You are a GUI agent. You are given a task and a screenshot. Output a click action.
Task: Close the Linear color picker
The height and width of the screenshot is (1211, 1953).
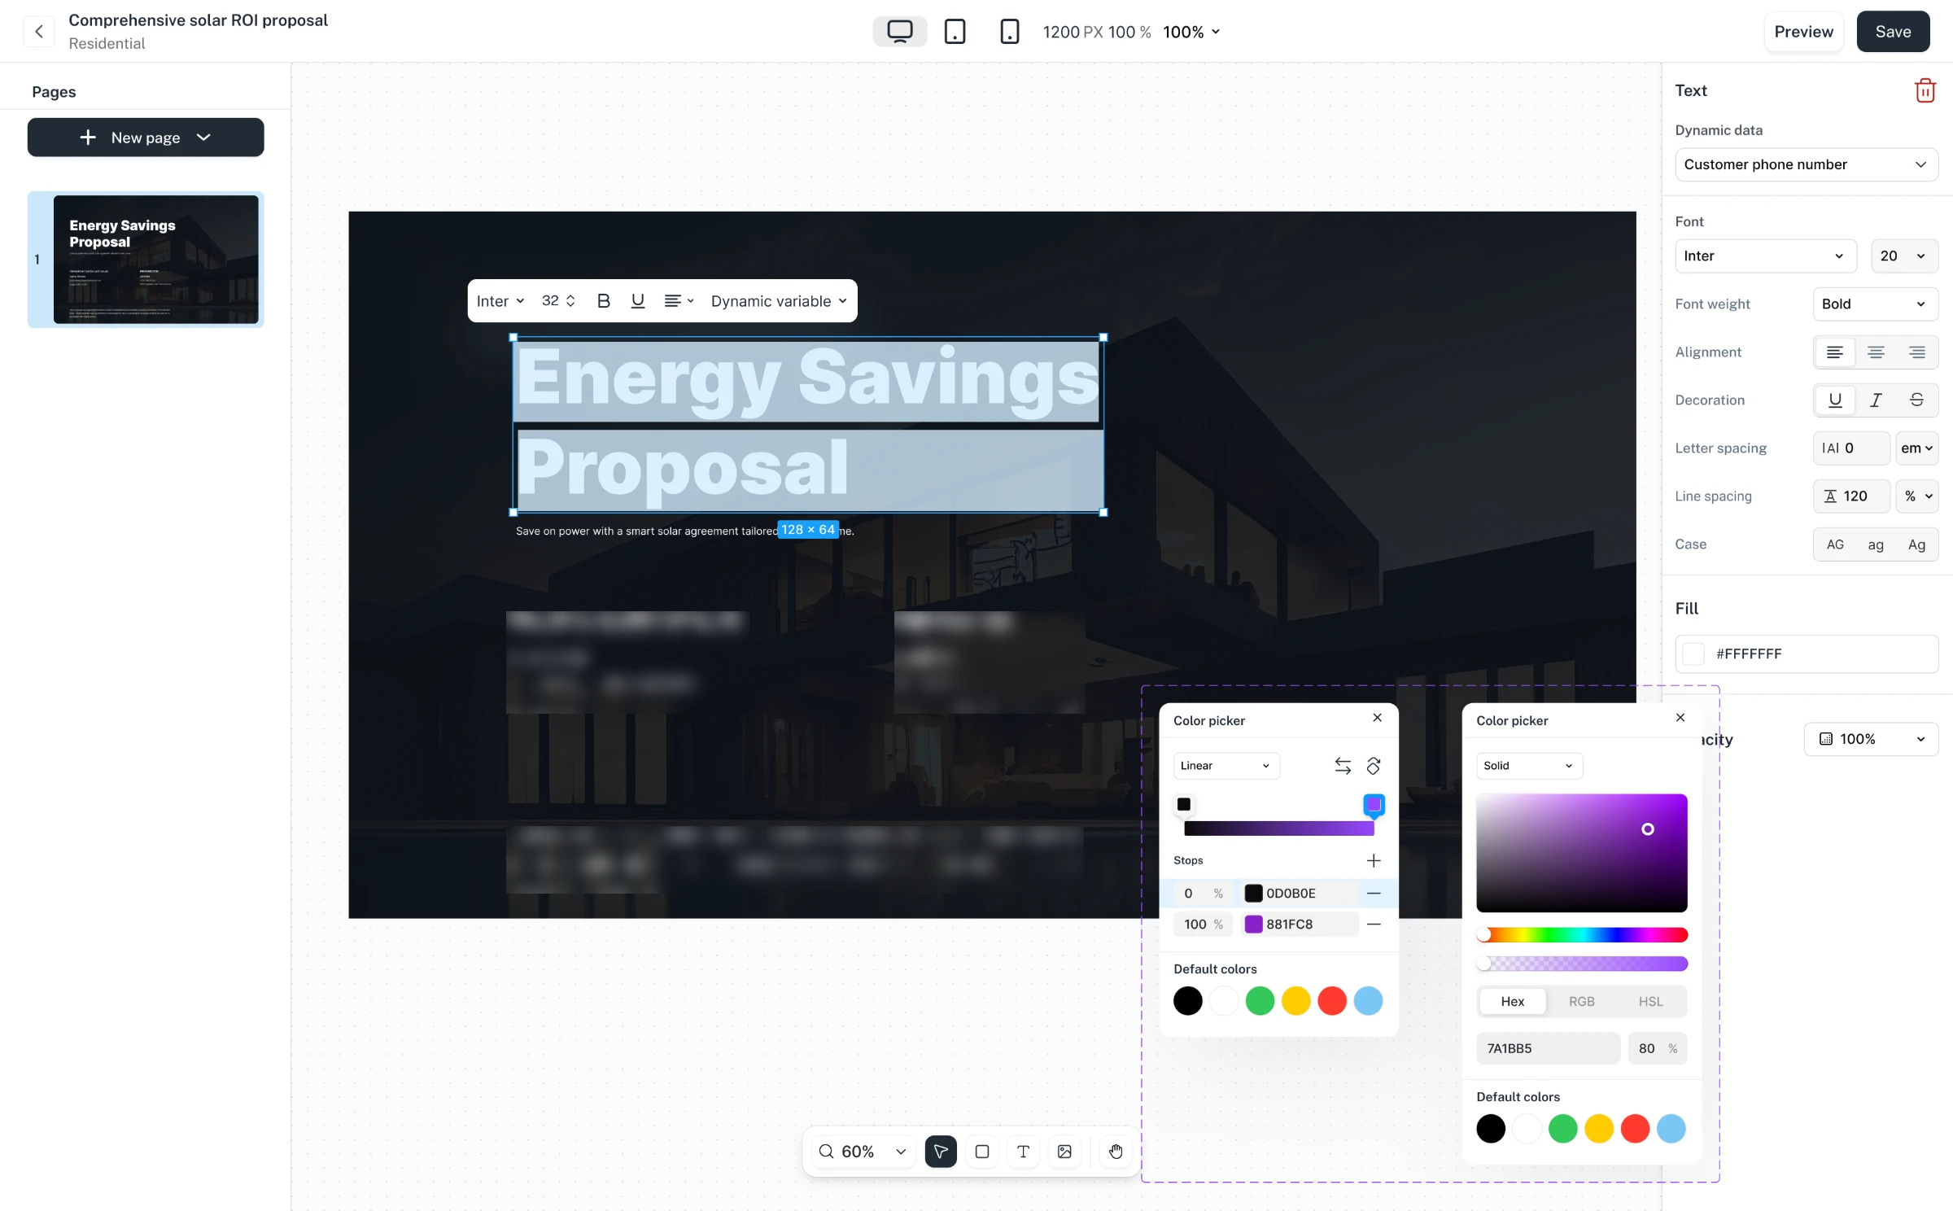tap(1377, 718)
